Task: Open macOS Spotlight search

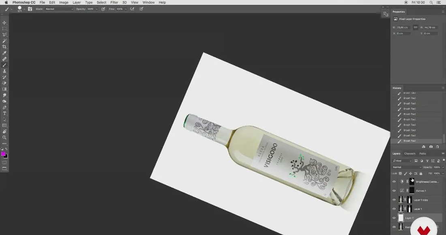Action: pos(431,2)
